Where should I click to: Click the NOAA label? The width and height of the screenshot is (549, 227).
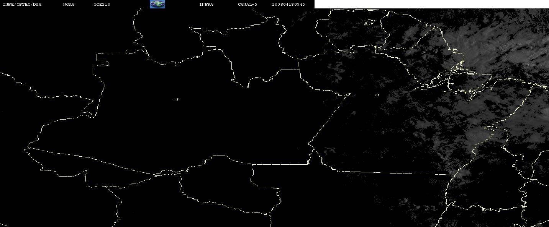coord(69,5)
